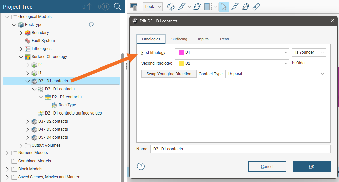The image size is (339, 182).
Task: Click the yellow D2 color swatch
Action: pyautogui.click(x=181, y=63)
